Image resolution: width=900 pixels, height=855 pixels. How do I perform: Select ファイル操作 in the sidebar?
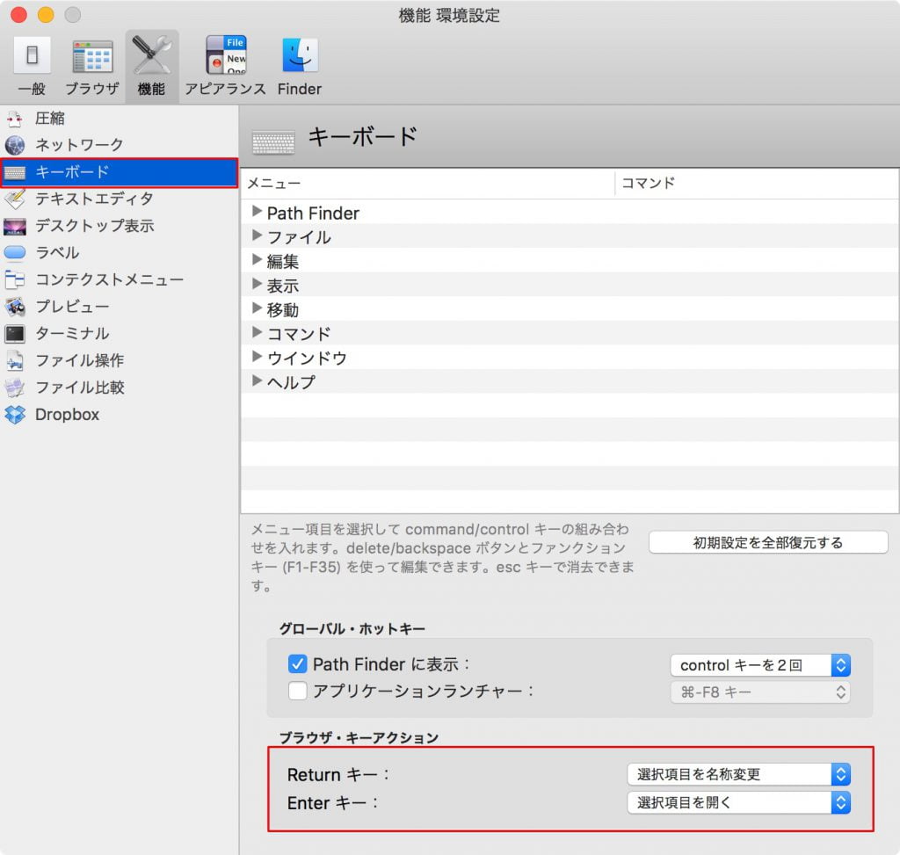tap(79, 360)
